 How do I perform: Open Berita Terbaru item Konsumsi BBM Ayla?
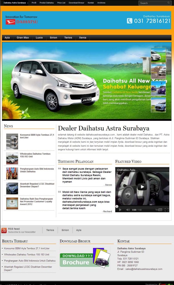pos(27,248)
